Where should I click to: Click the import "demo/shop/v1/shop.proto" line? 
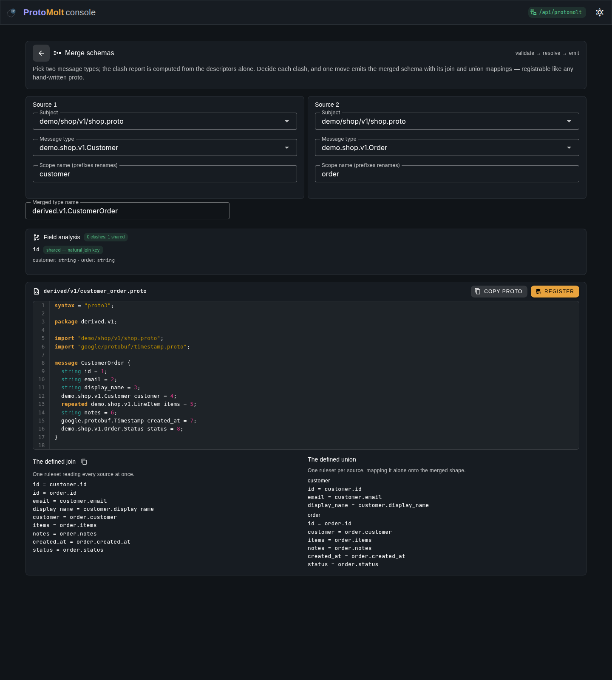pos(109,338)
